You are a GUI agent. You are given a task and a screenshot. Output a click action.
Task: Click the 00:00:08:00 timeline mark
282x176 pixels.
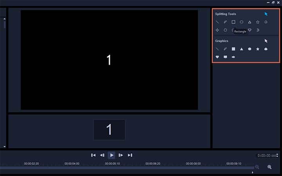(193, 163)
